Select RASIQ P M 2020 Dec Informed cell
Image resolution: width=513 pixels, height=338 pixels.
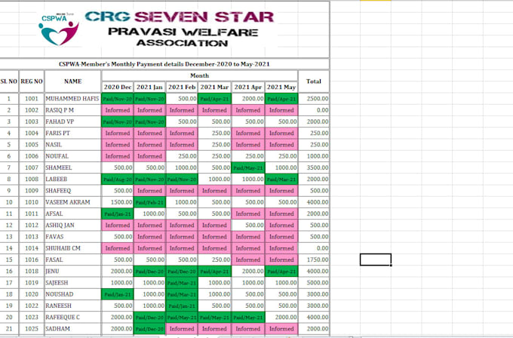point(118,110)
